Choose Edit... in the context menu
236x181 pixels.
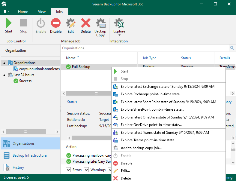tap(169, 171)
